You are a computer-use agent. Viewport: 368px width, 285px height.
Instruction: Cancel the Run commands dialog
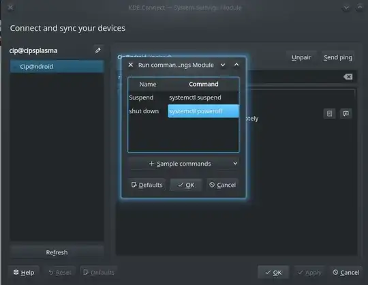pyautogui.click(x=222, y=185)
